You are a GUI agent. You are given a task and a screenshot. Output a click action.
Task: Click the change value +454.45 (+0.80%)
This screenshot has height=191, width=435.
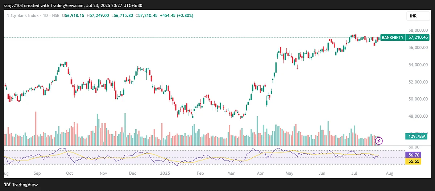(x=177, y=16)
